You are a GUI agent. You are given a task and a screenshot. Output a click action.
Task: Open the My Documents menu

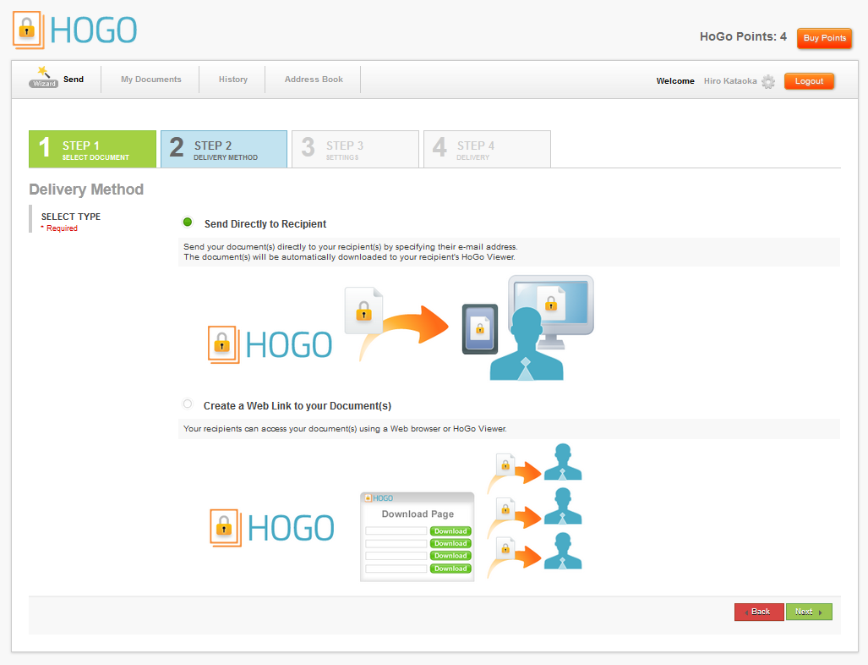pyautogui.click(x=150, y=80)
